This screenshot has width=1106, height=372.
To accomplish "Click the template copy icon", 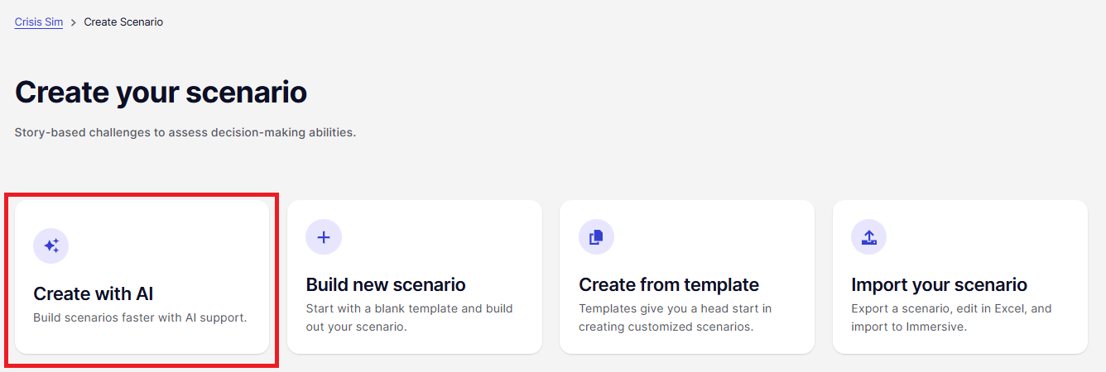I will [x=596, y=237].
